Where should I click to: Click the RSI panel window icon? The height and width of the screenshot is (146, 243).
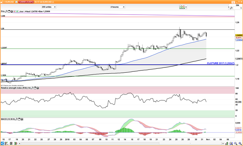[35, 88]
